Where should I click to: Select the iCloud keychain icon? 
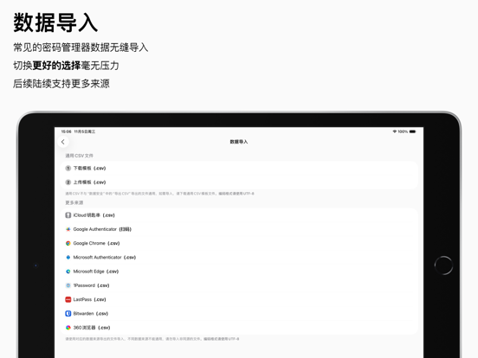click(68, 215)
